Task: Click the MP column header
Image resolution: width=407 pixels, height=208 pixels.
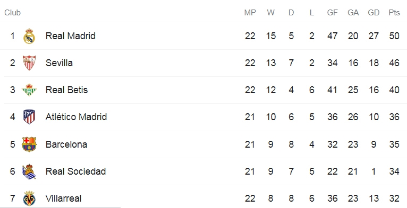Action: (x=250, y=12)
